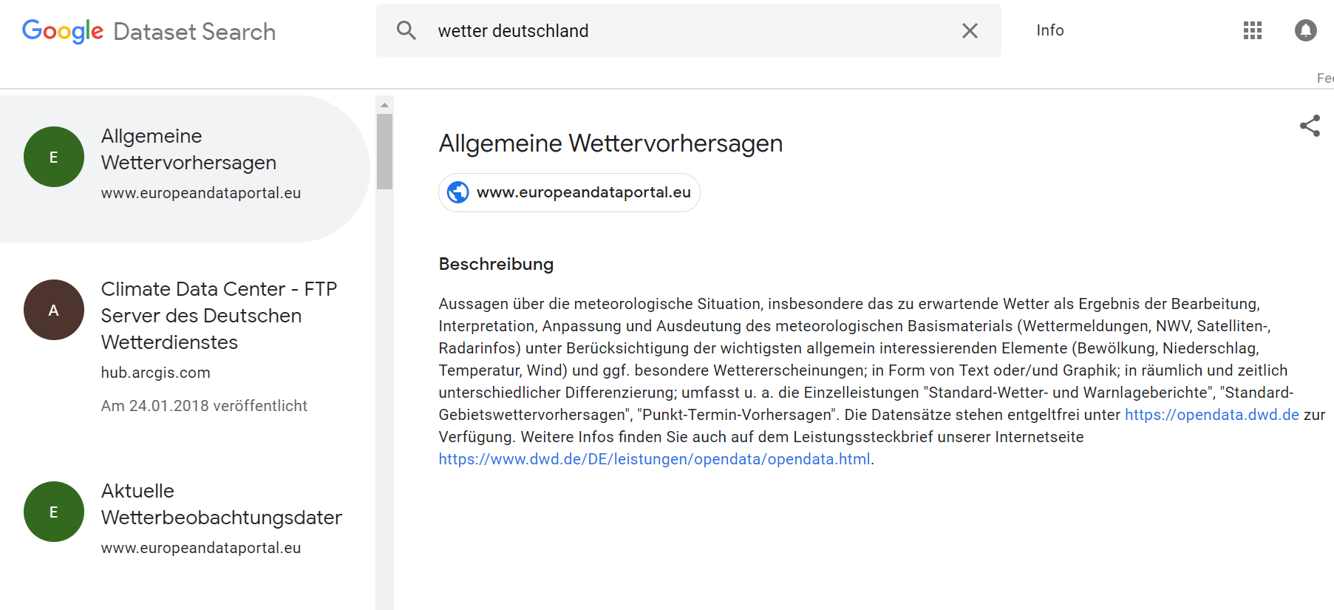Click the results list scrollbar thumb
The image size is (1334, 610).
click(384, 152)
